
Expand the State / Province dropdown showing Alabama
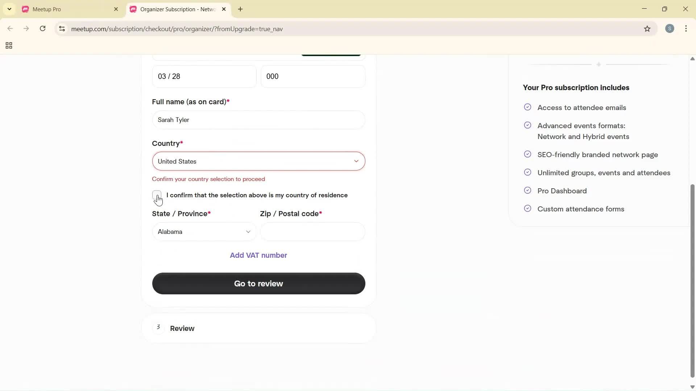(204, 232)
